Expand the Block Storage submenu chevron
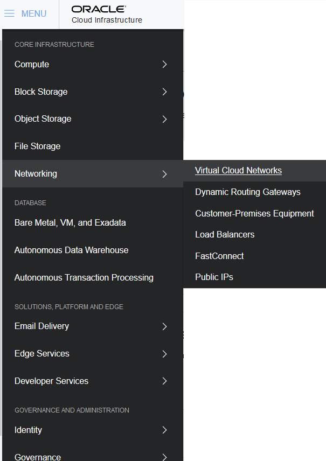This screenshot has height=461, width=326. coord(164,92)
